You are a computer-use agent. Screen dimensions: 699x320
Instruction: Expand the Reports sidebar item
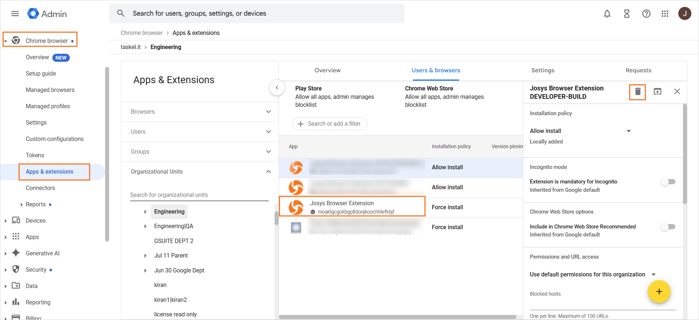(x=21, y=204)
